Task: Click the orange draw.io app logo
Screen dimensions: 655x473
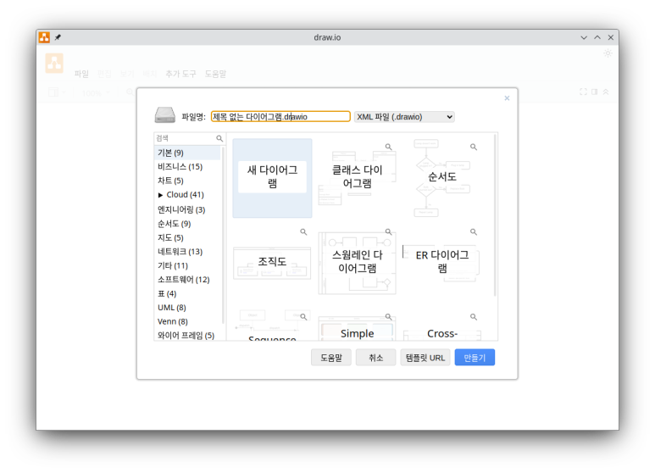Action: pos(54,63)
